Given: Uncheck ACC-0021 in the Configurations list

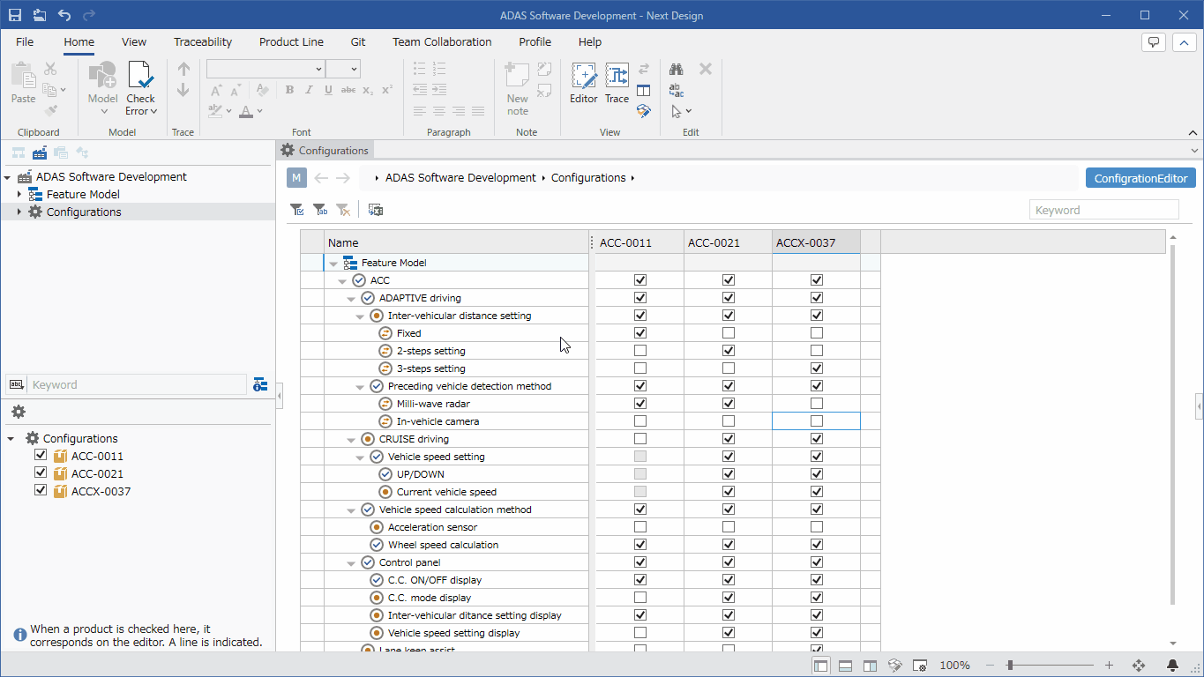Looking at the screenshot, I should [40, 473].
